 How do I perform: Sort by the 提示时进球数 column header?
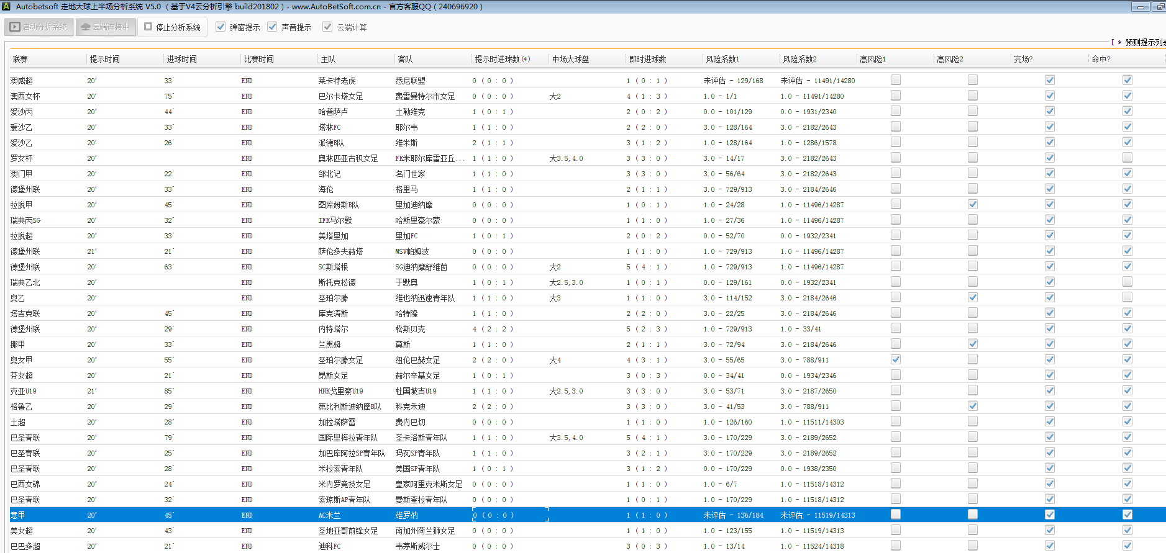tap(502, 59)
